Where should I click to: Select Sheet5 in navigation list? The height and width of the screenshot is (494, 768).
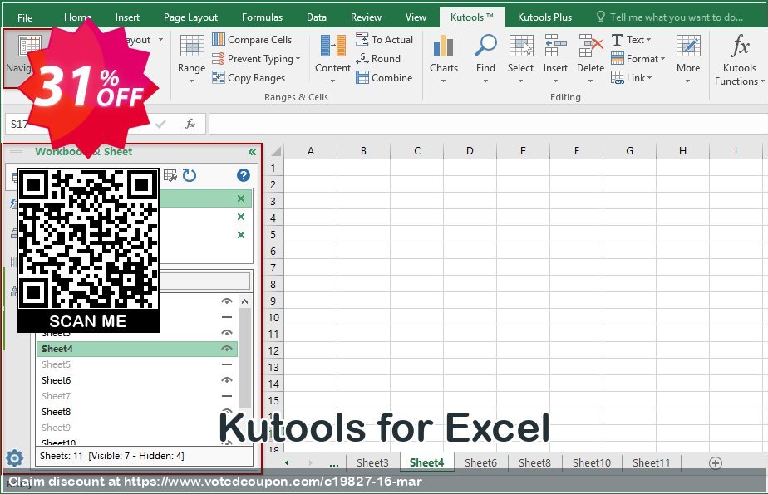click(137, 364)
